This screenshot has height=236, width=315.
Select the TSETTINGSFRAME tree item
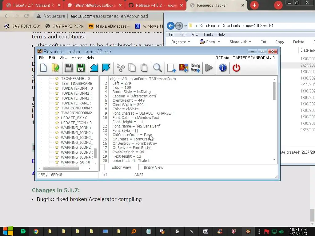click(77, 84)
